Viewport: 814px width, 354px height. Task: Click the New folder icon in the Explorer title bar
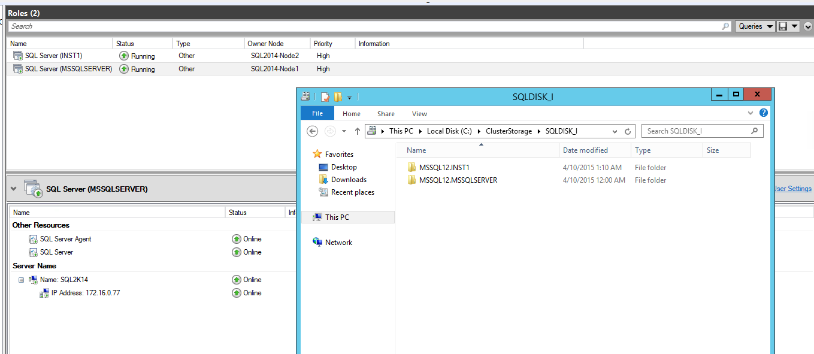338,96
